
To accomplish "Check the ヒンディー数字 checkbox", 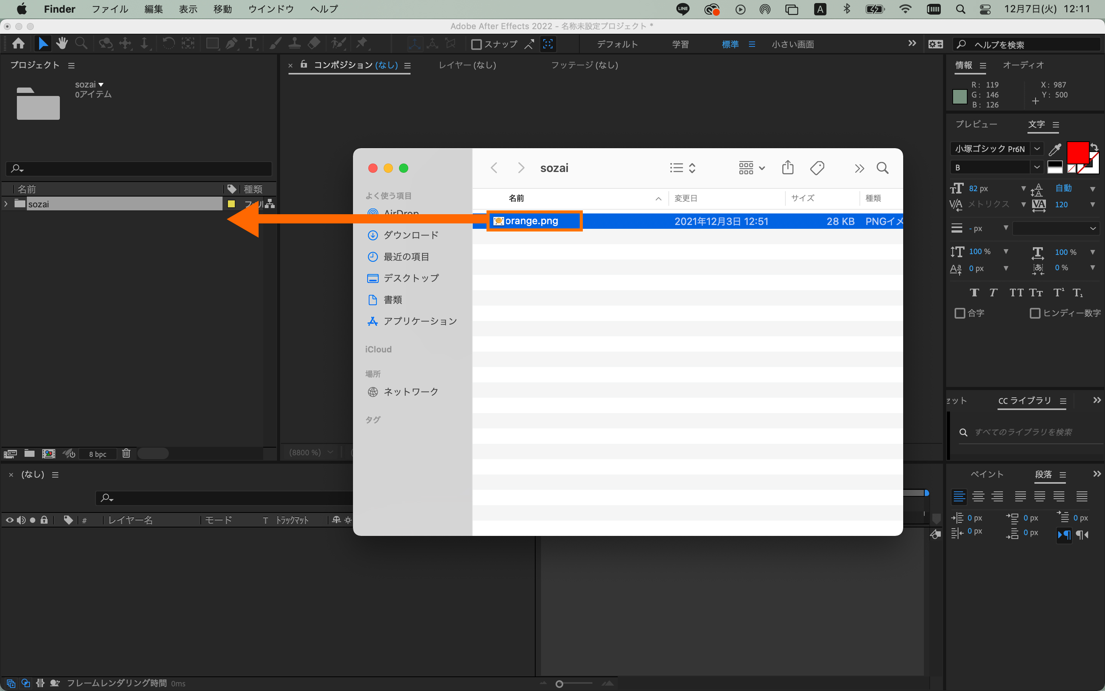I will pos(1035,313).
